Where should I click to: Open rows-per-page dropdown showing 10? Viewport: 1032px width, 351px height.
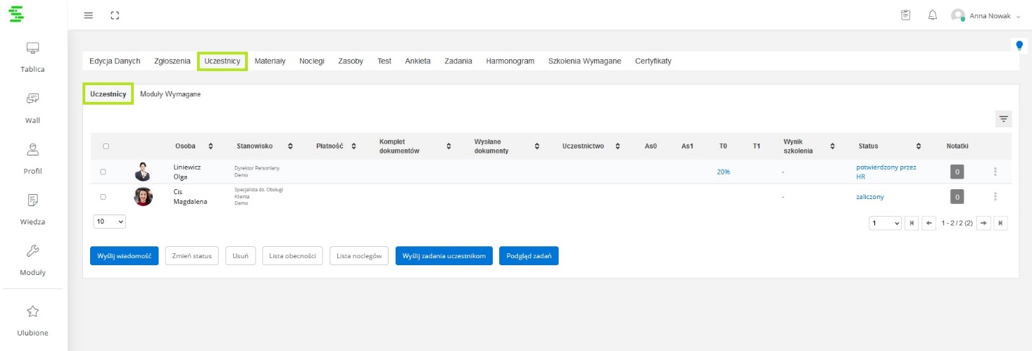(110, 222)
